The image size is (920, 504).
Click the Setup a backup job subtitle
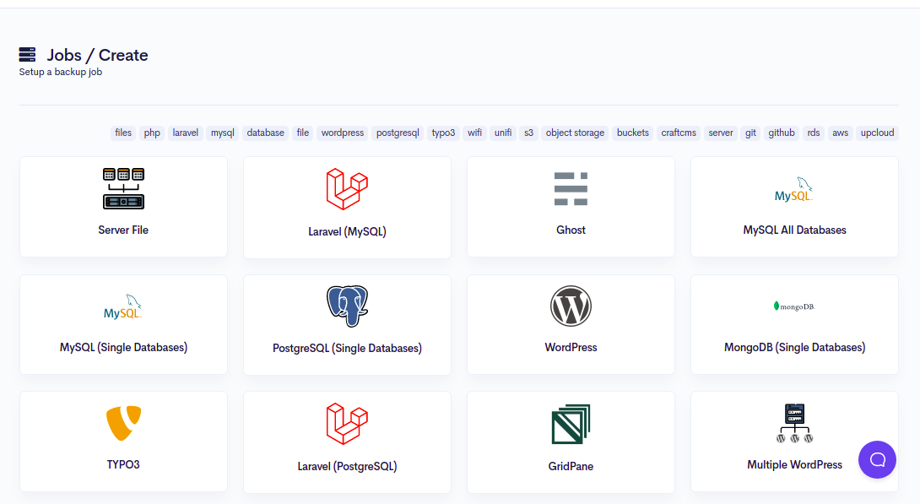(x=61, y=72)
